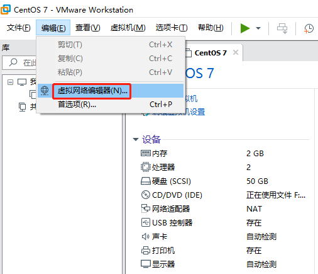Click the globe icon beside 虚拟网络编辑器

point(45,91)
